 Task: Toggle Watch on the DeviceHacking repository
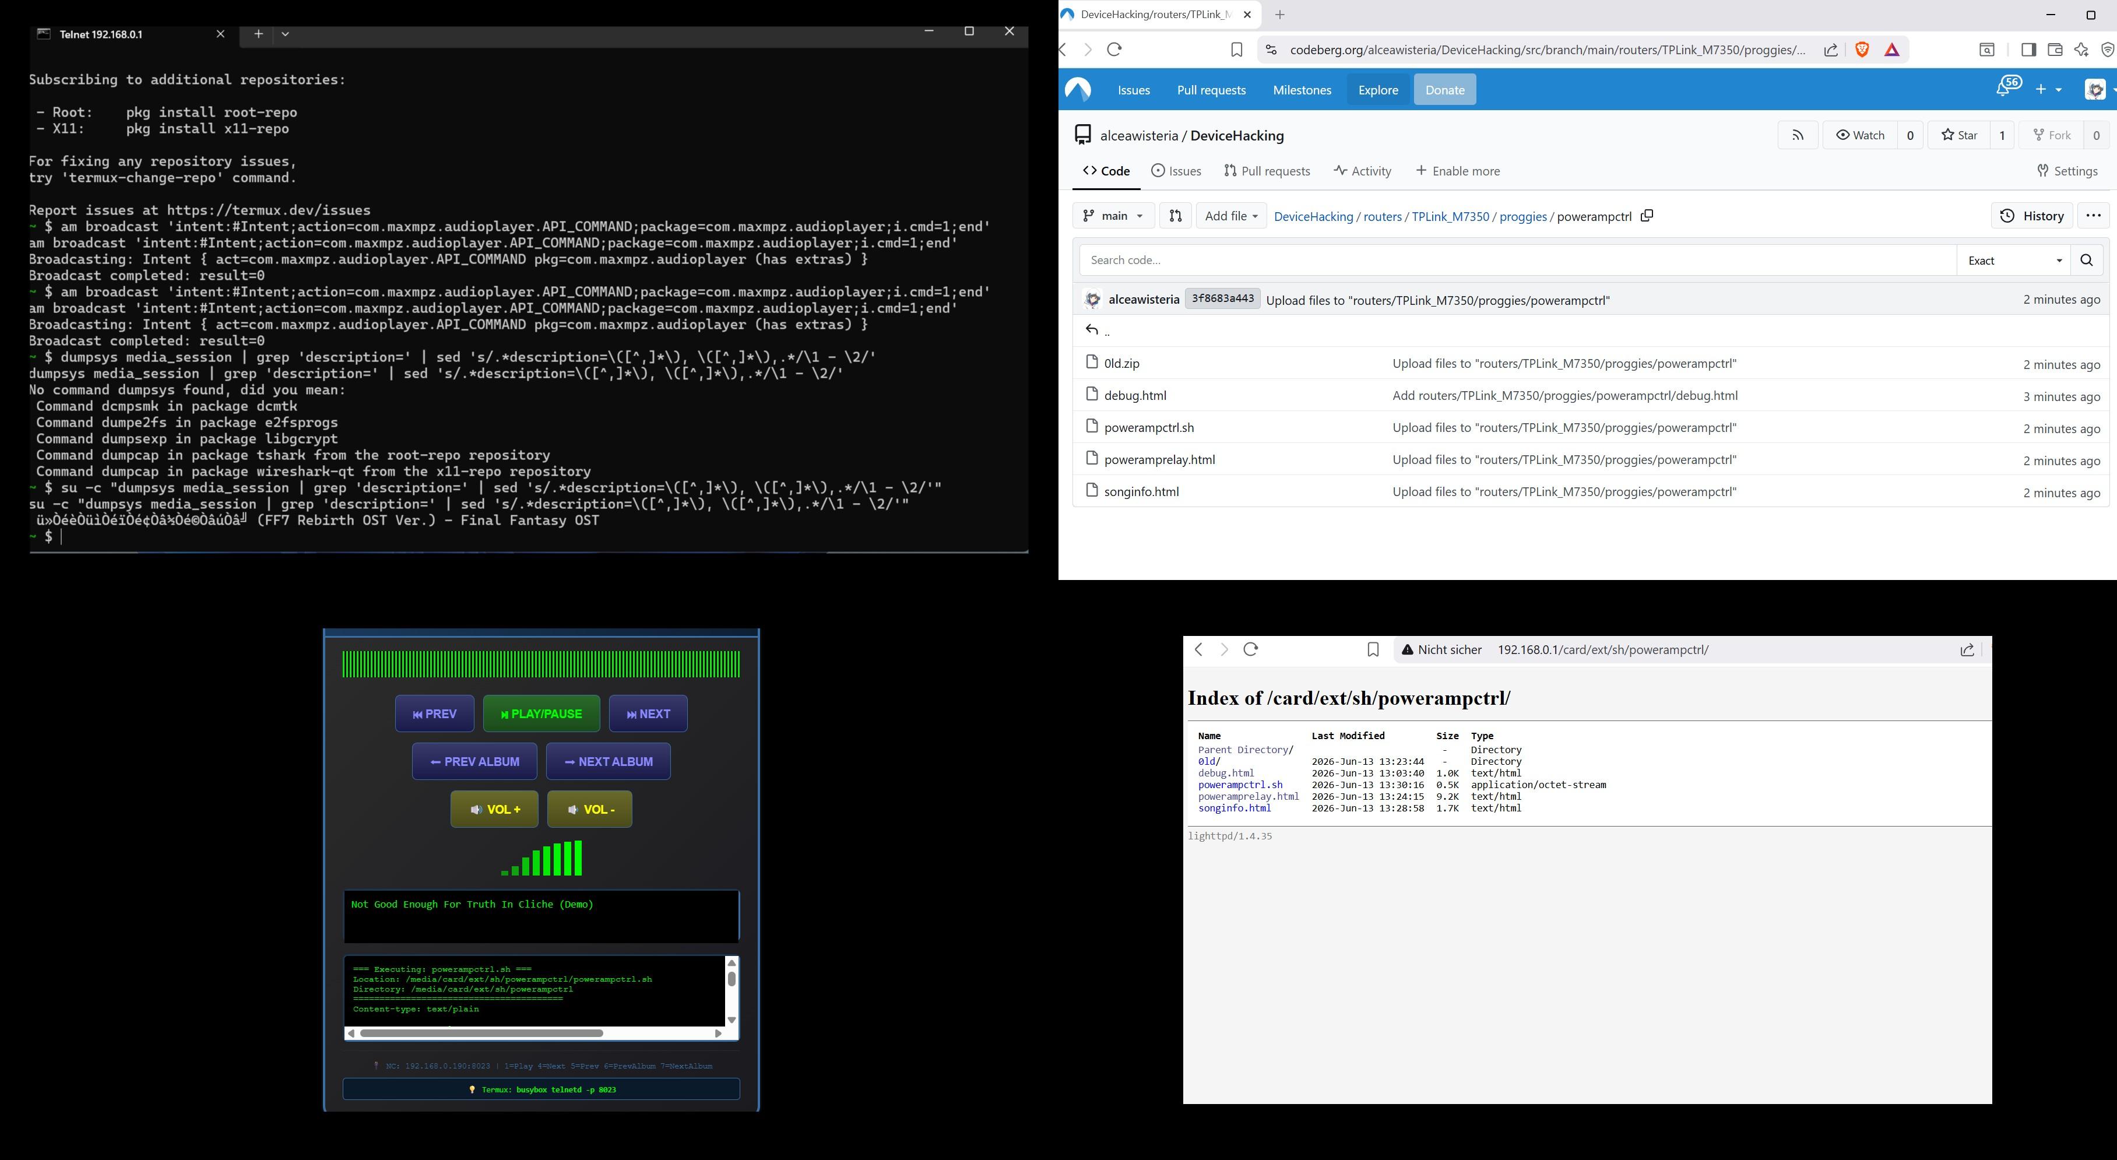(x=1861, y=136)
